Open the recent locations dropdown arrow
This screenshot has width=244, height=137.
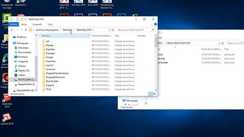point(22,30)
